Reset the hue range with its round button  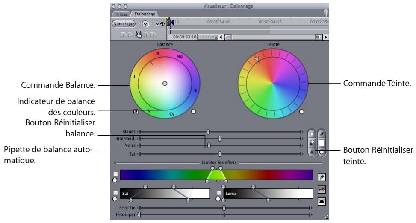115,180
